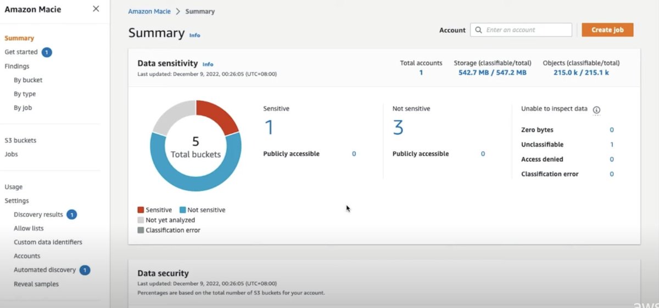Image resolution: width=659 pixels, height=308 pixels.
Task: Click storage value 542.7 MB / 547.2 MB
Action: 493,72
